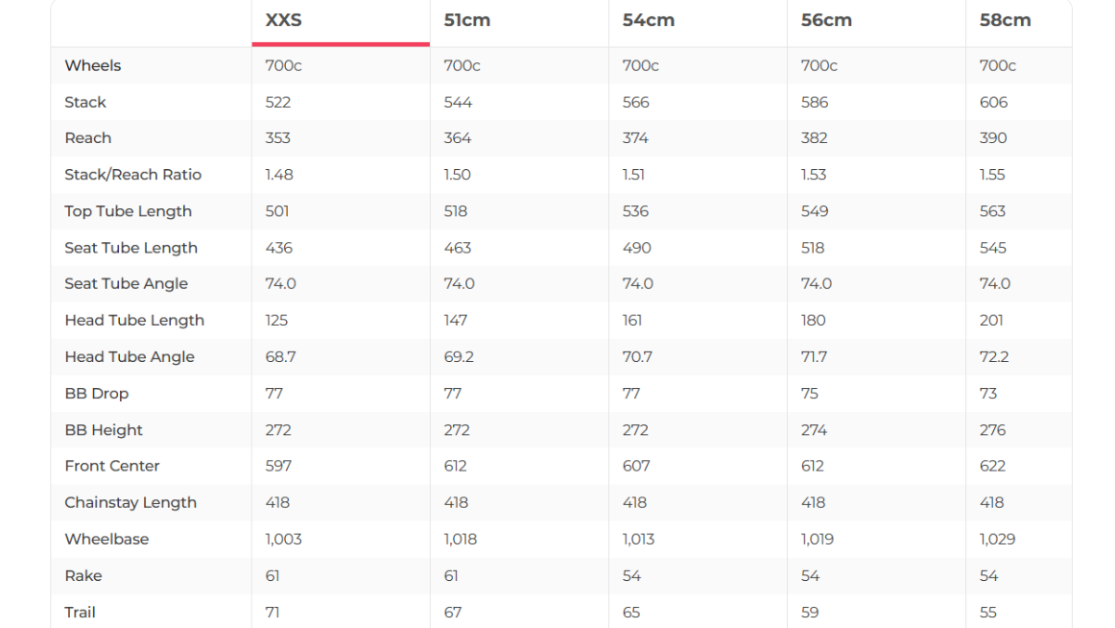Click the 58cm size column header
The image size is (1115, 628).
[1005, 20]
